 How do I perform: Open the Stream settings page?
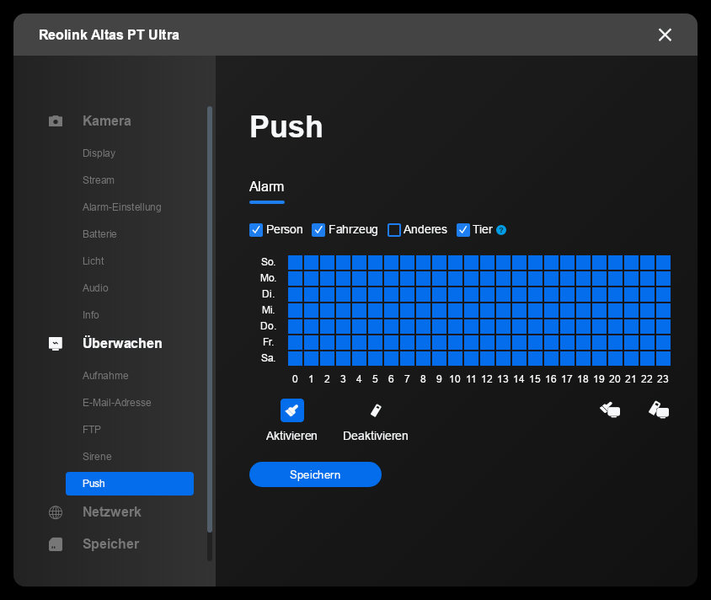pos(99,180)
